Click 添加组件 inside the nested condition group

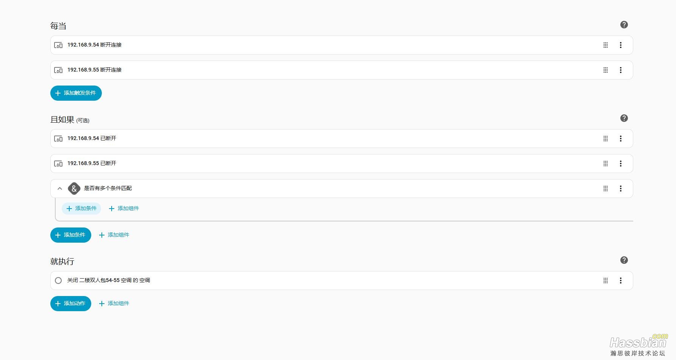124,209
